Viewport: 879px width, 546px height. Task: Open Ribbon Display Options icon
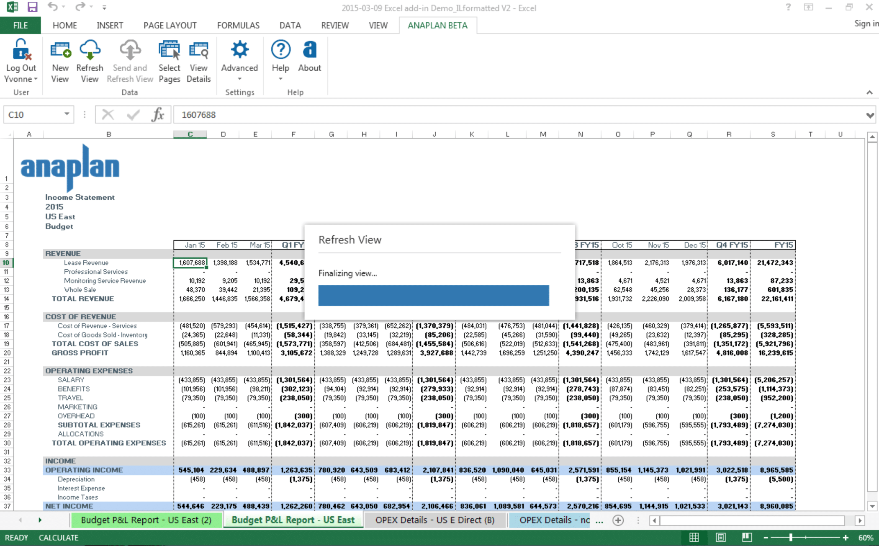coord(809,7)
